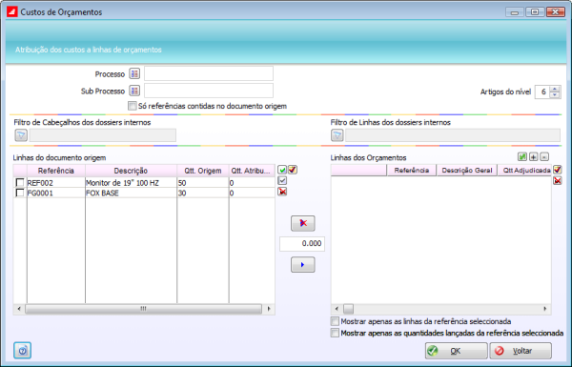The image size is (572, 367).
Task: Sort by Descrição column in origem grid
Action: (x=131, y=171)
